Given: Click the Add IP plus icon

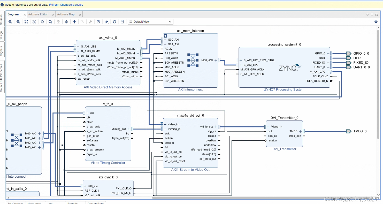Looking at the screenshot, I should [74, 22].
